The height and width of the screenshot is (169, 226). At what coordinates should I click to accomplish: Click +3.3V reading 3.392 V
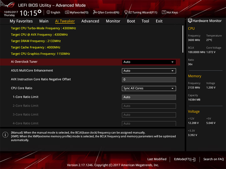click(192, 135)
